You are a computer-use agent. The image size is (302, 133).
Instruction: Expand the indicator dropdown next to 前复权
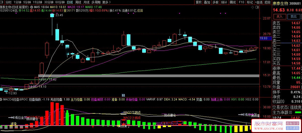(31, 7)
